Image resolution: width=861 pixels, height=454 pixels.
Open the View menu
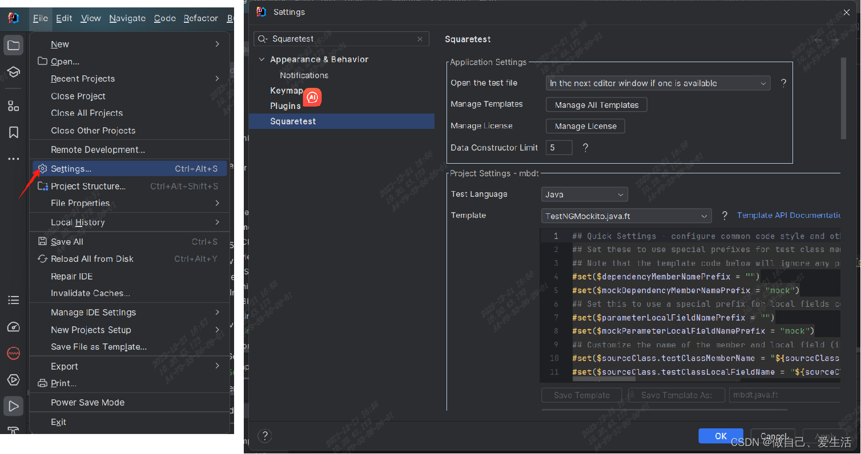(x=91, y=18)
